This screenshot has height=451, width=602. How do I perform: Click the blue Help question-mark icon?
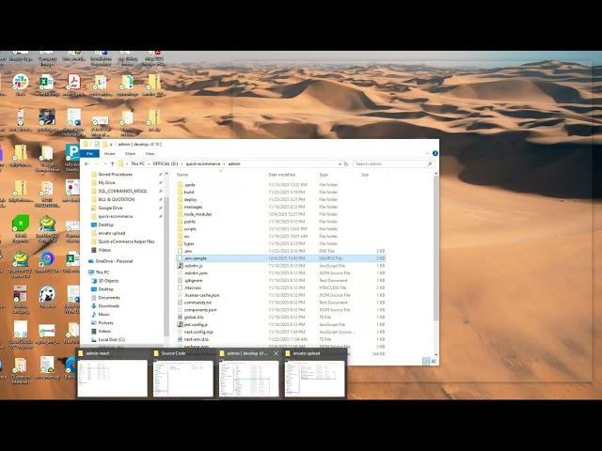[435, 153]
